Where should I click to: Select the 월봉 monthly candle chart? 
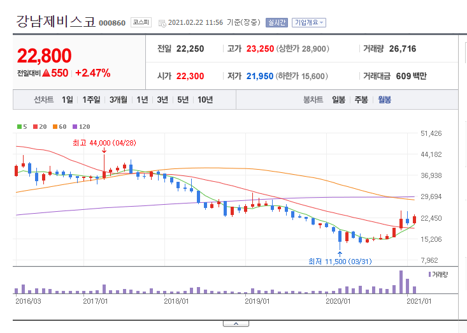pos(385,100)
